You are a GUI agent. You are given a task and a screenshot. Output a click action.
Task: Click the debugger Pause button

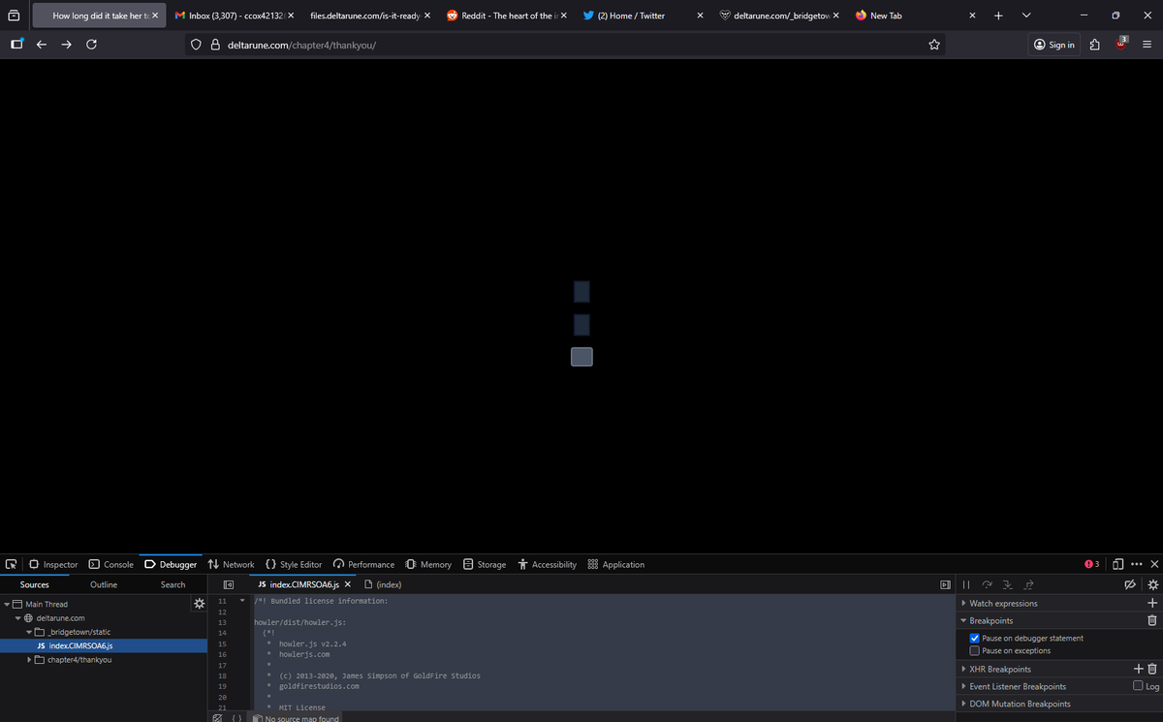click(965, 584)
